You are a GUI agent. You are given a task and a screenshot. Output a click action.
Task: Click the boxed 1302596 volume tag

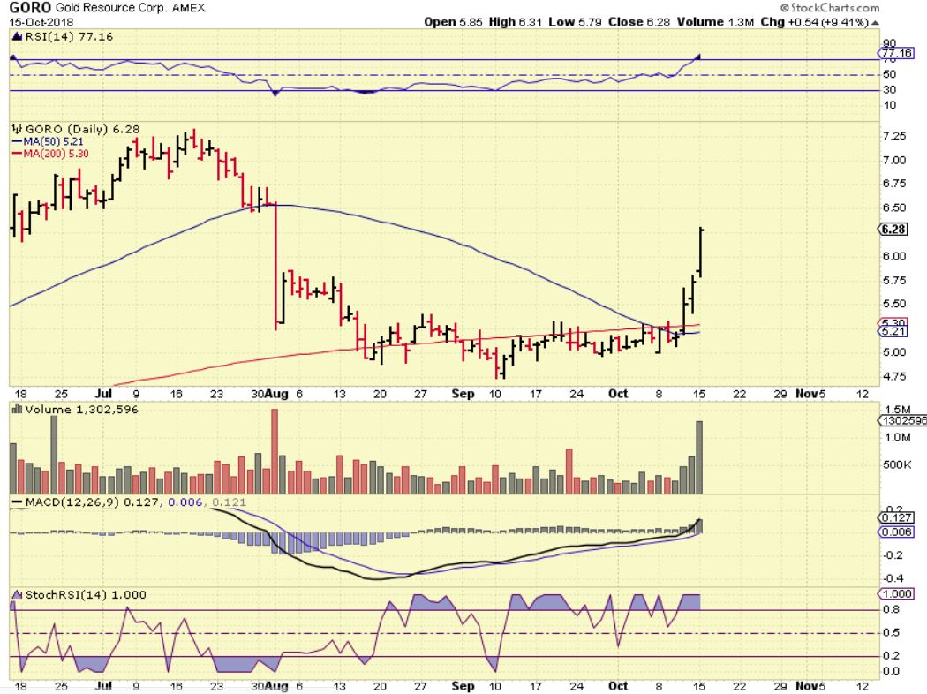point(903,420)
